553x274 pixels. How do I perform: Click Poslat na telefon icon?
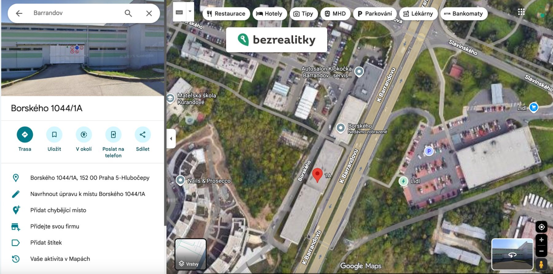(x=113, y=135)
